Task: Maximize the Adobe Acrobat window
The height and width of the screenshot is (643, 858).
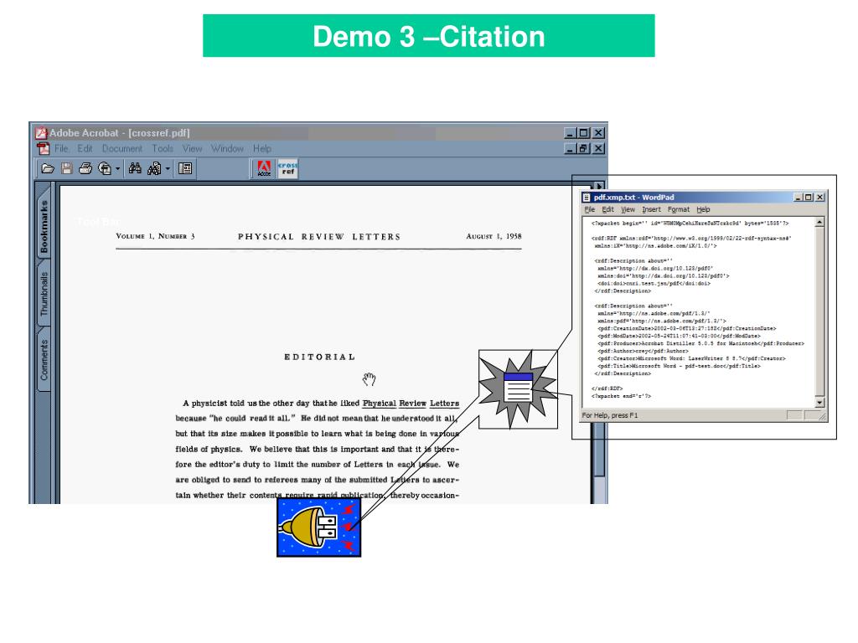Action: coord(584,133)
